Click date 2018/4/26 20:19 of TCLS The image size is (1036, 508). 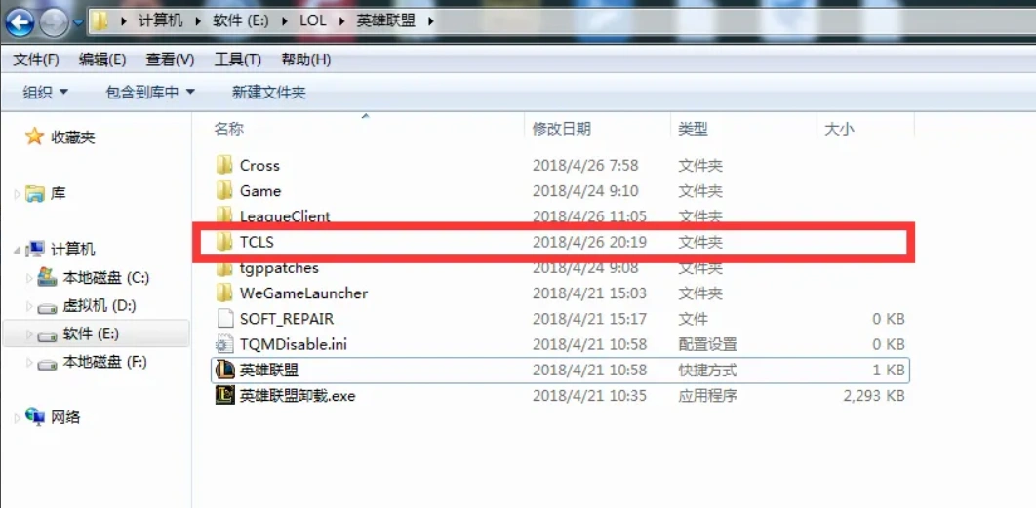coord(589,243)
